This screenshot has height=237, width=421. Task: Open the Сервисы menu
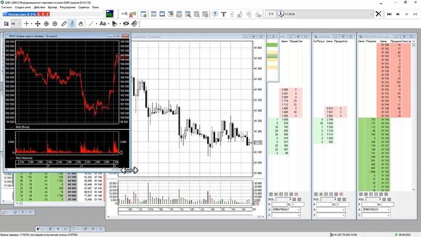(x=84, y=7)
